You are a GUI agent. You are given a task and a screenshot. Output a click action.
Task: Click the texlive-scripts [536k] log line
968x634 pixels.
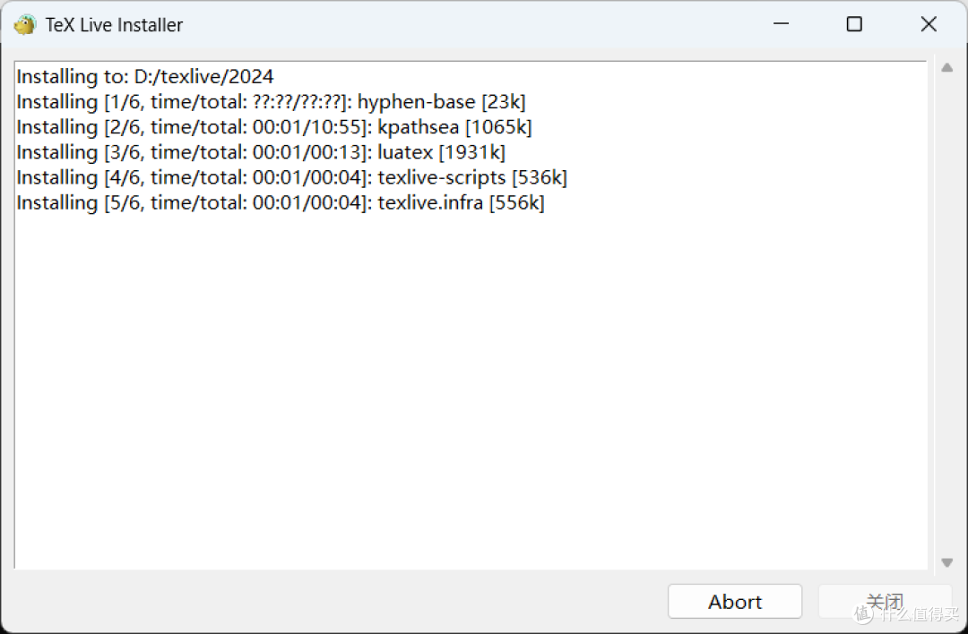pos(292,177)
